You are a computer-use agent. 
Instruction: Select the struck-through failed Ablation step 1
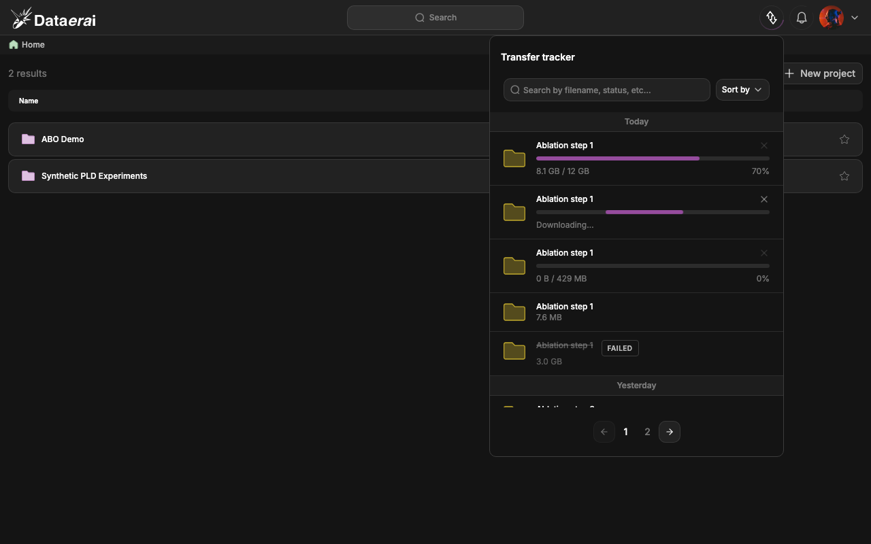[x=565, y=345]
